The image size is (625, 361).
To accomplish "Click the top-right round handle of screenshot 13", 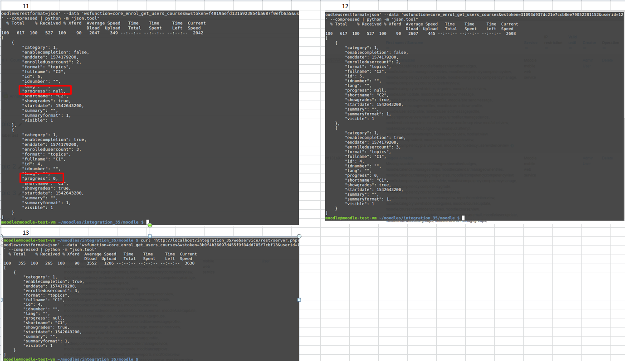I will pyautogui.click(x=299, y=236).
